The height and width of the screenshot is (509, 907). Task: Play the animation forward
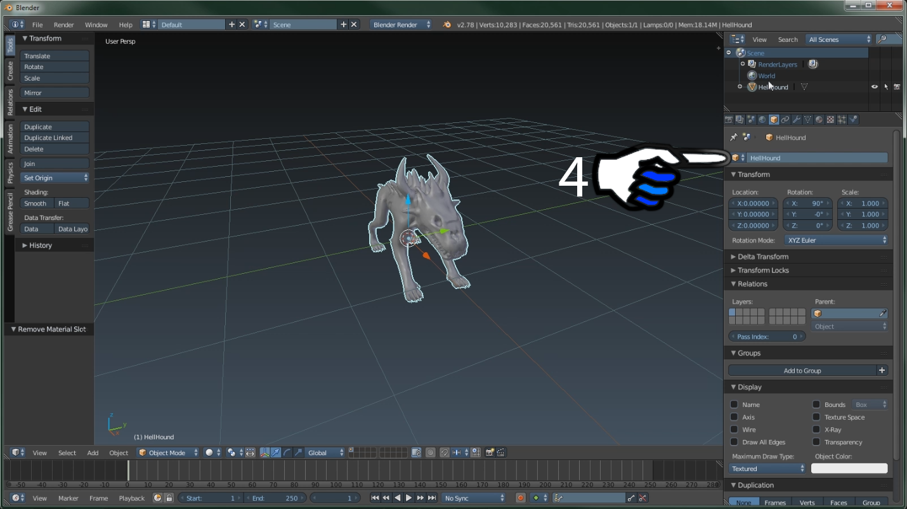click(409, 498)
